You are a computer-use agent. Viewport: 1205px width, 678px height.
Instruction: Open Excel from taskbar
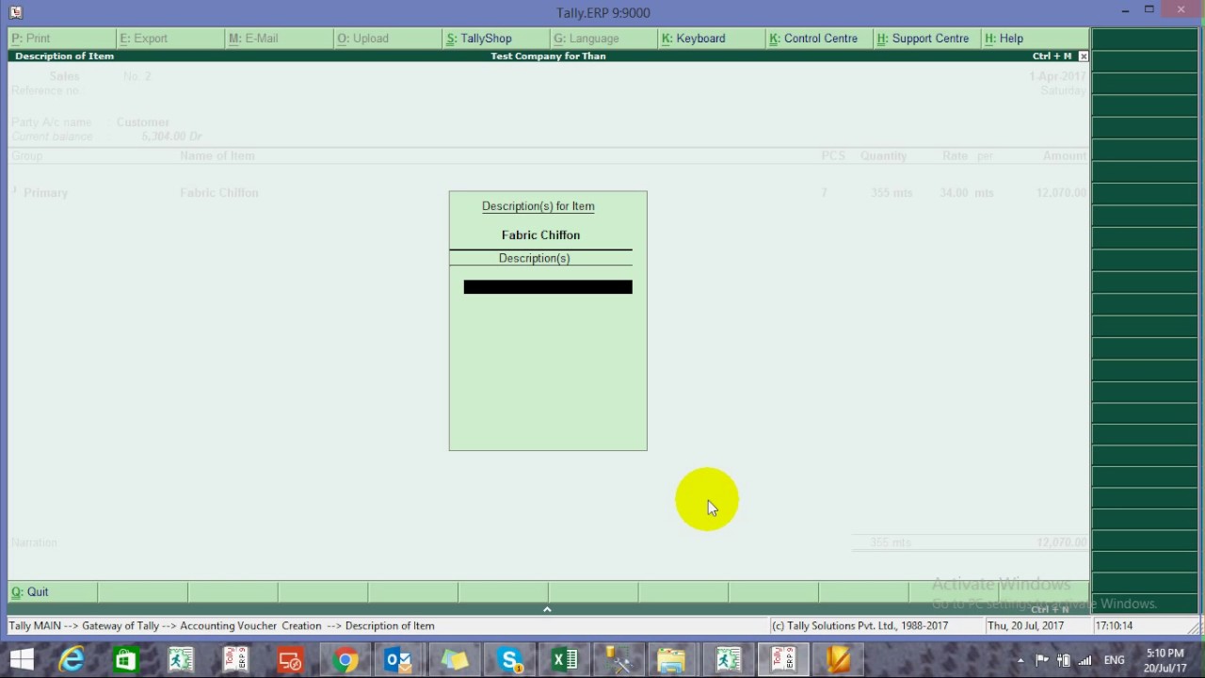(x=565, y=660)
